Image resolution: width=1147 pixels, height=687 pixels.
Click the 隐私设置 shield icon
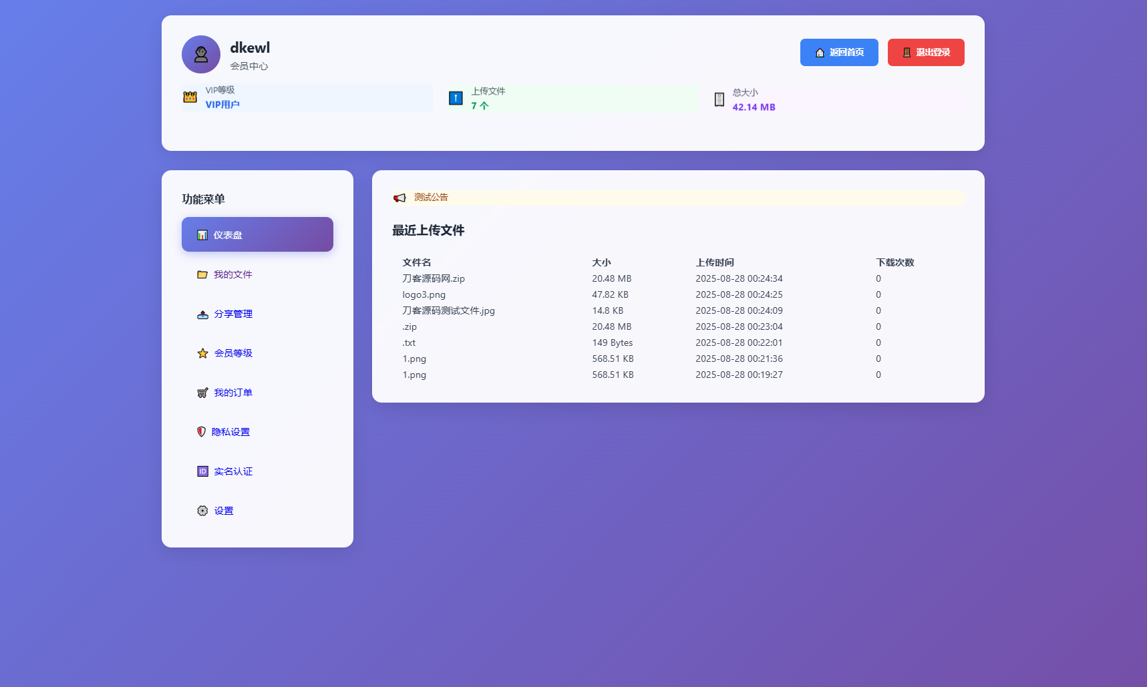coord(202,431)
